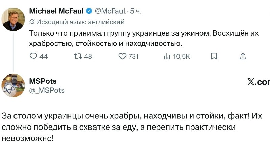Open the MSPots display name

[x=43, y=81]
